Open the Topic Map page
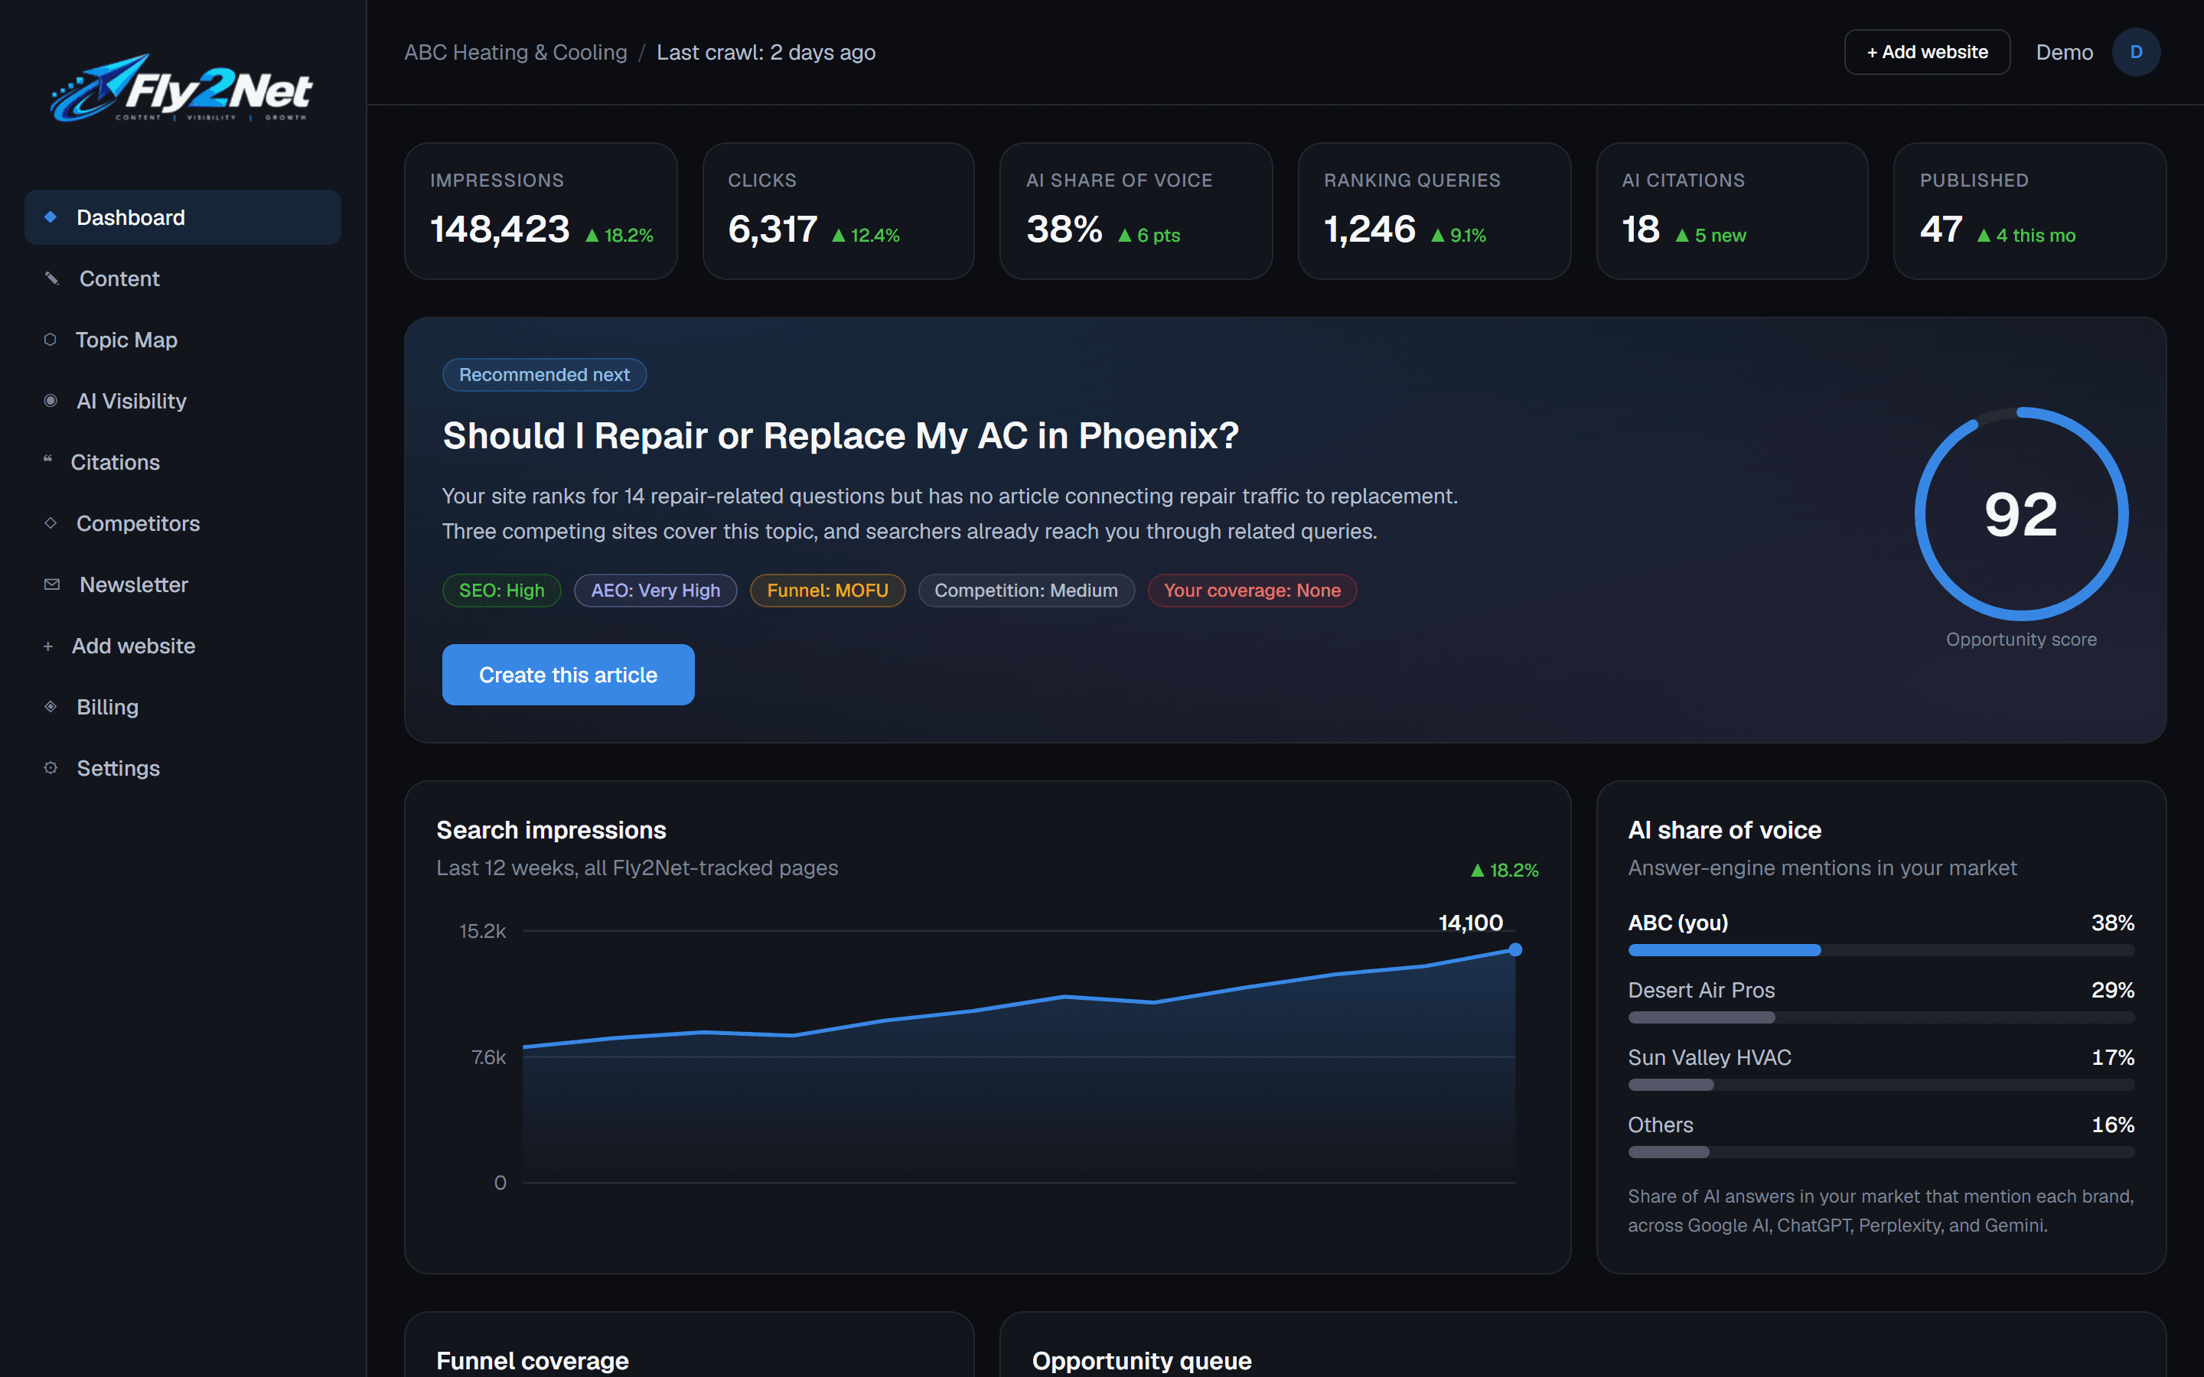 click(x=183, y=339)
